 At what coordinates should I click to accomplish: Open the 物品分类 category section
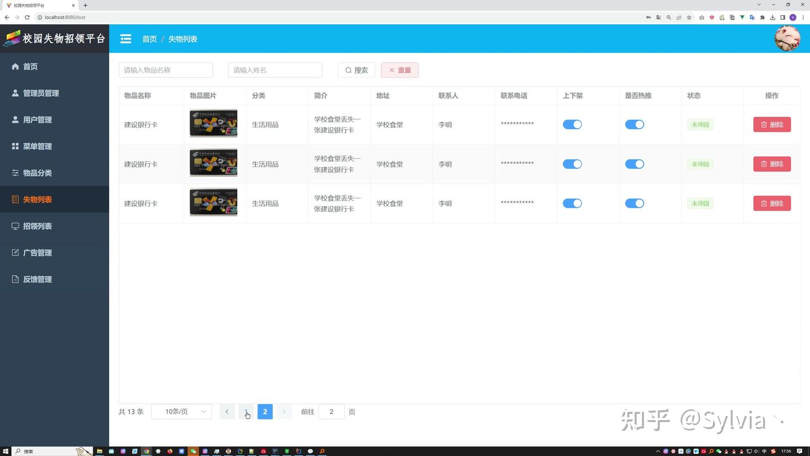pos(37,173)
